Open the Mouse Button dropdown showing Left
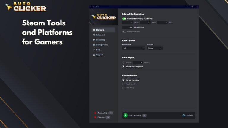228x128 pixels. click(x=134, y=48)
